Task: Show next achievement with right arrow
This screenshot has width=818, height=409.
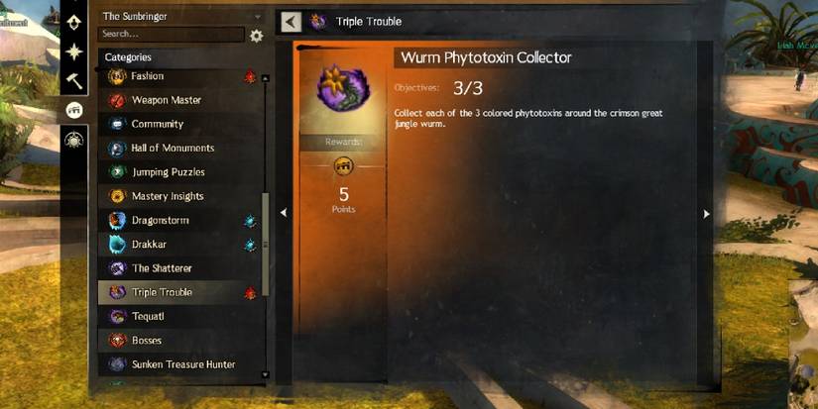Action: [706, 214]
